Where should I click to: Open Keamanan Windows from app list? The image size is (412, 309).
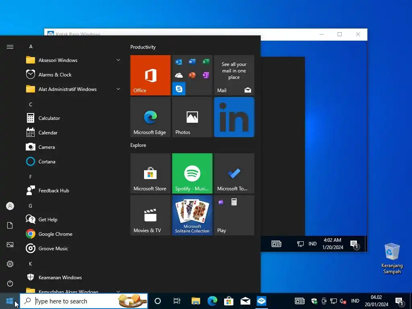73,278
